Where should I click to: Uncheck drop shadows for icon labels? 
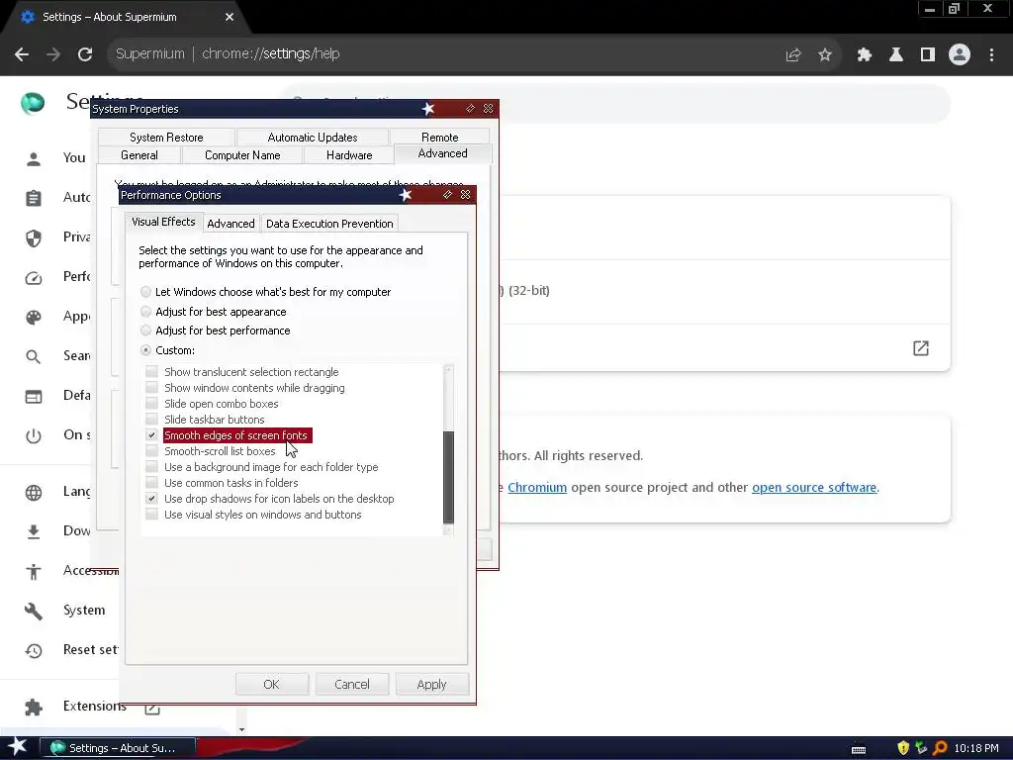click(151, 499)
